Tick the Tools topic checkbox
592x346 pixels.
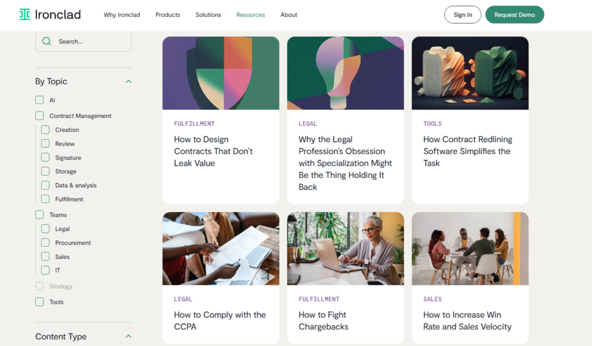click(39, 302)
